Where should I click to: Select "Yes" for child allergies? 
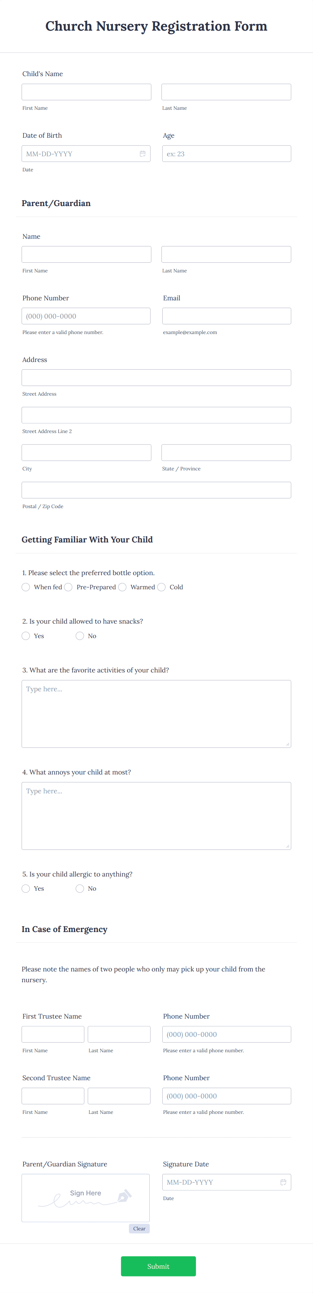(x=26, y=889)
